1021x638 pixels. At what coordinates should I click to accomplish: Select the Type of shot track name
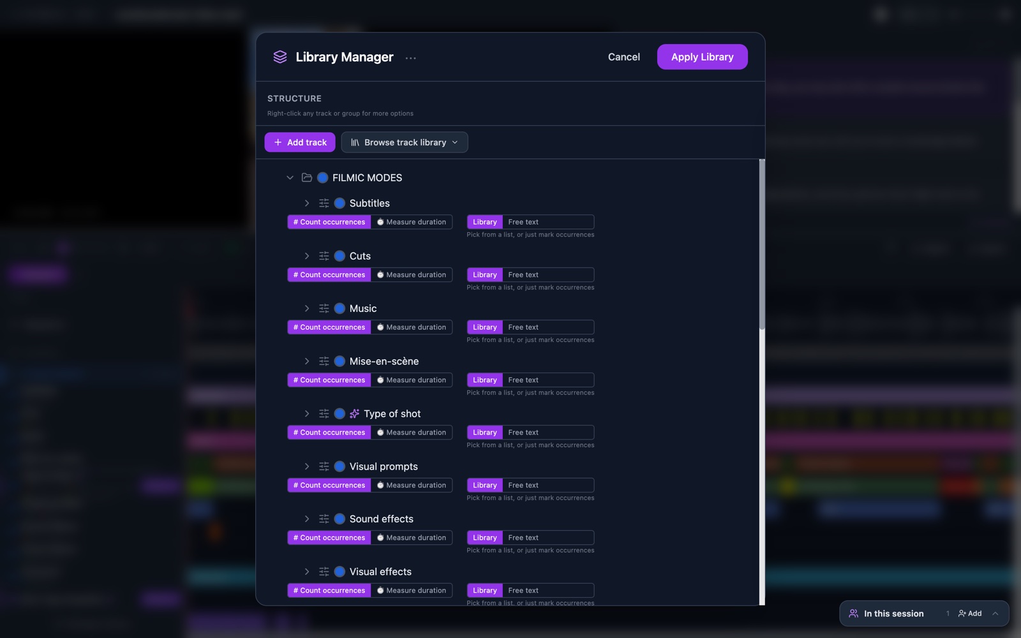click(392, 413)
